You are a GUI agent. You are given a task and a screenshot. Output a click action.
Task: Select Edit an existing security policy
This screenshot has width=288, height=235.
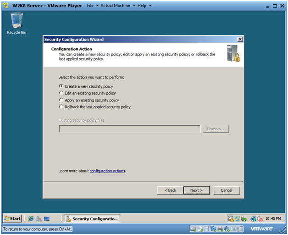[88, 93]
